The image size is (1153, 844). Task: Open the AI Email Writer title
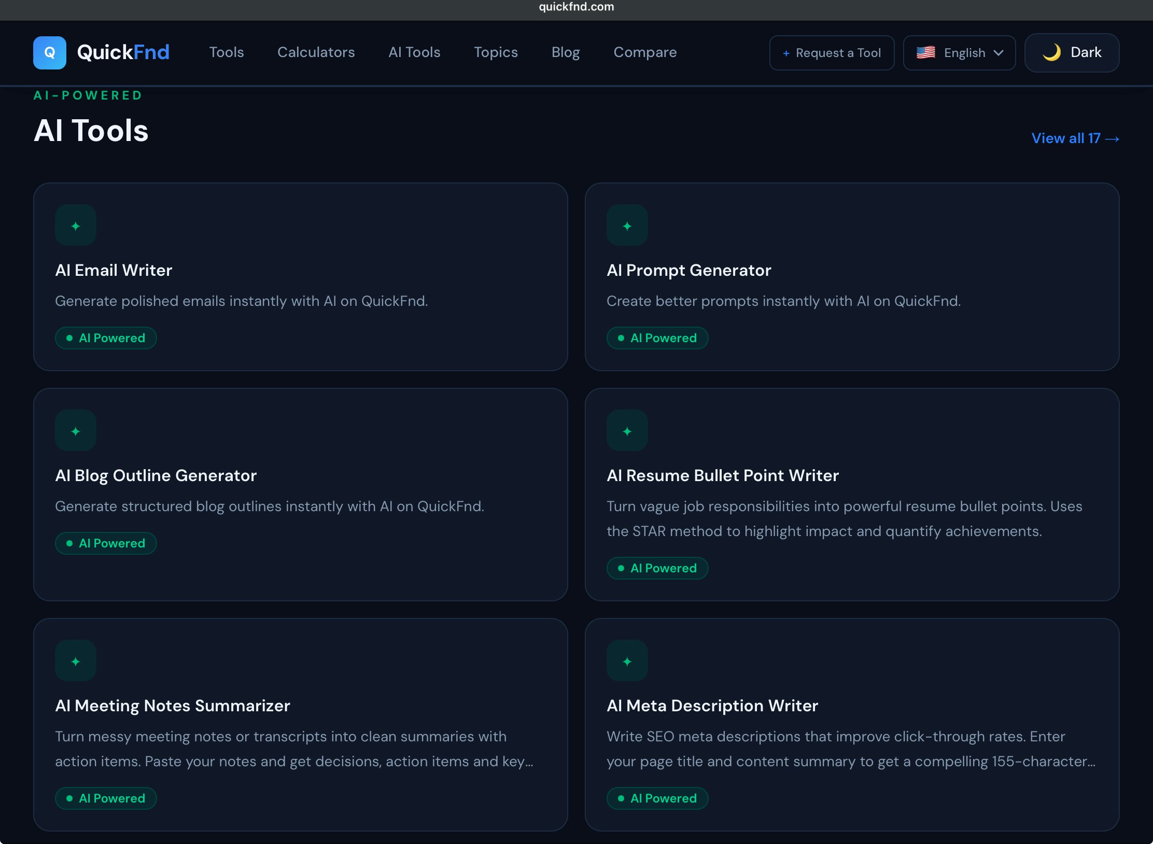[x=114, y=270]
